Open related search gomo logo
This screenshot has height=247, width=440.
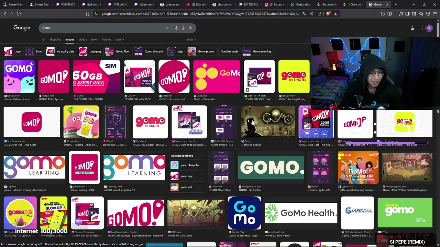pyautogui.click(x=186, y=176)
